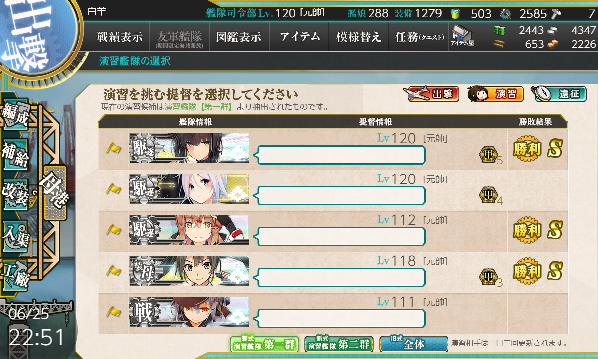Toggle 演習艦隊 第二群 filter
This screenshot has height=359, width=598.
[339, 344]
